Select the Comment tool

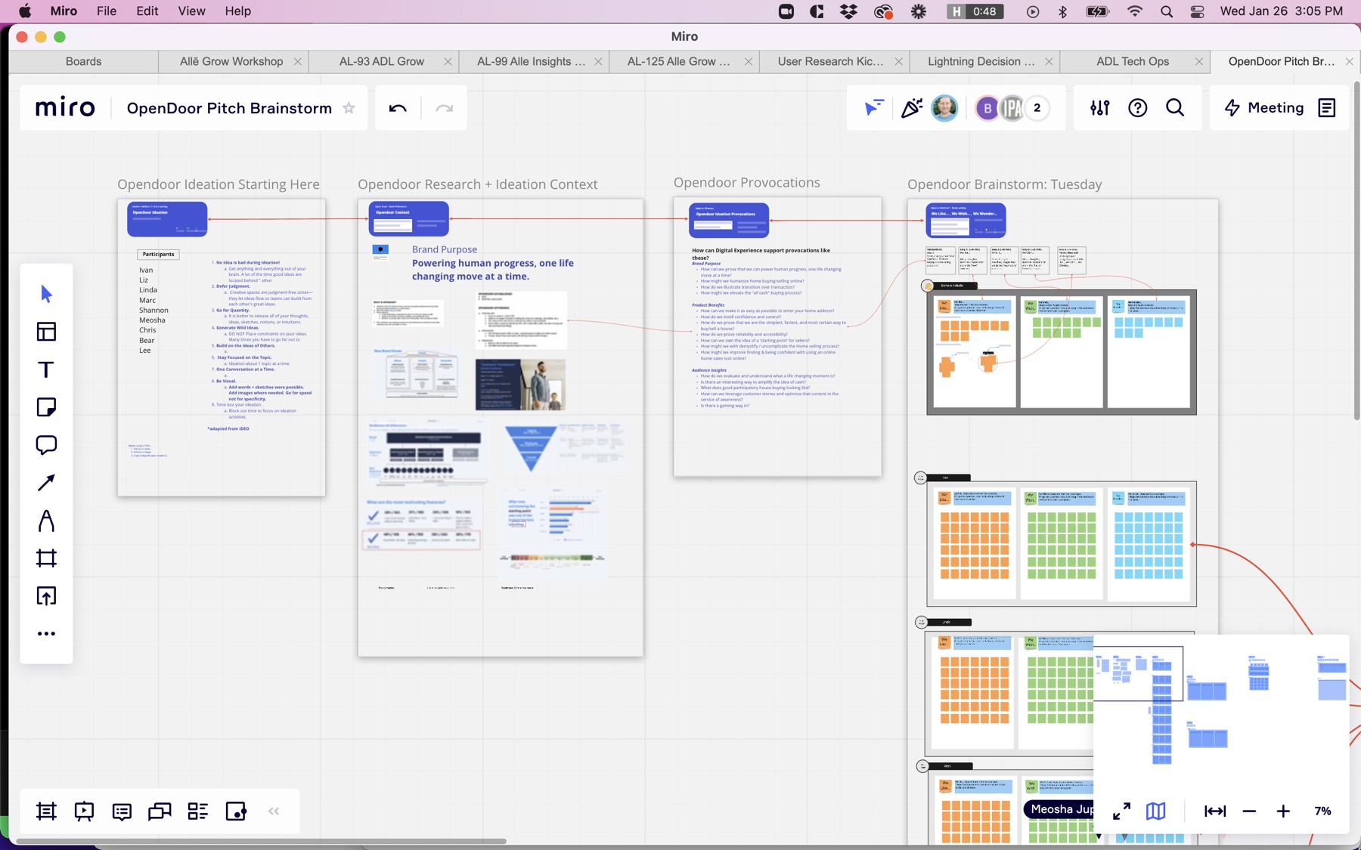46,445
